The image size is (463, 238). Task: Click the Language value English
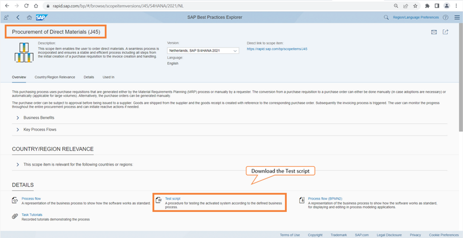coord(173,63)
